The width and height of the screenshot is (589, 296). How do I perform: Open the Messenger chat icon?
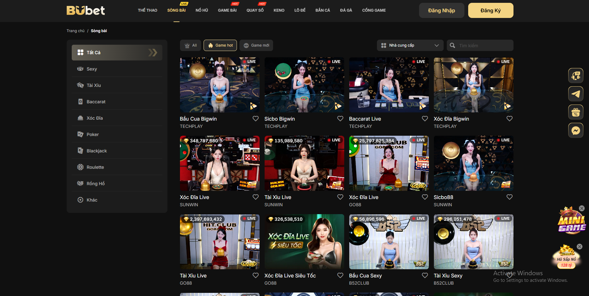(x=575, y=130)
